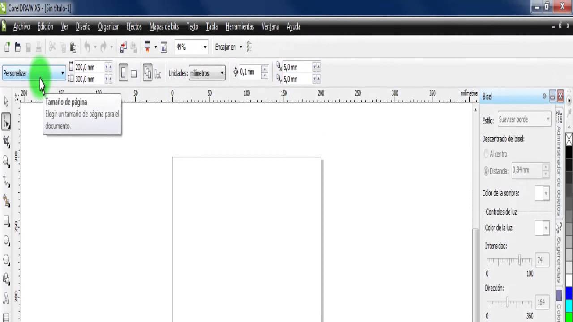Click the Welcome Screen icon
This screenshot has width=573, height=322.
[x=164, y=47]
